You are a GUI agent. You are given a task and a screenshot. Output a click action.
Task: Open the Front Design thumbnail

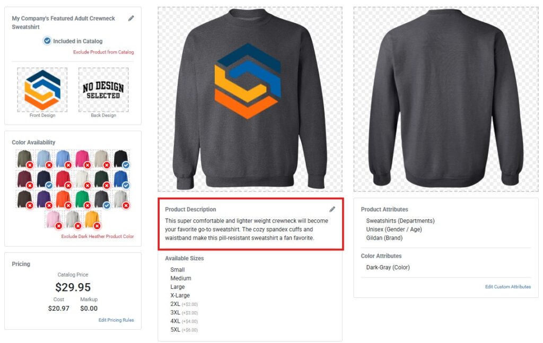coord(42,90)
